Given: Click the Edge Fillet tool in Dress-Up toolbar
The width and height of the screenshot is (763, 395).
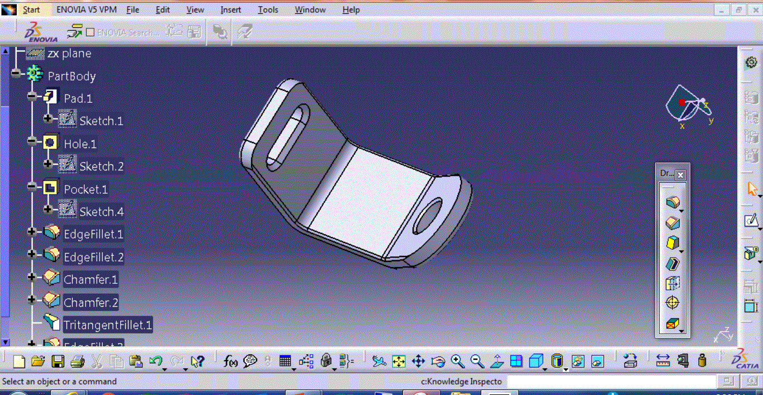Looking at the screenshot, I should coord(672,203).
